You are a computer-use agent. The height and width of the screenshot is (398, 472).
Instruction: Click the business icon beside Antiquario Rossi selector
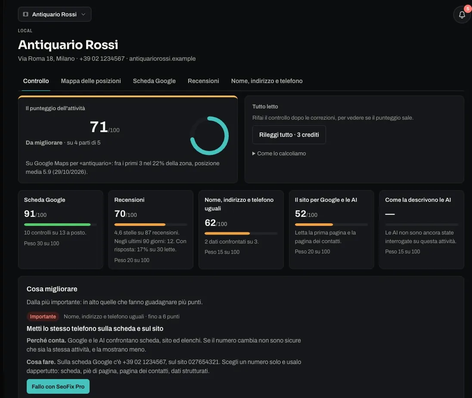coord(25,14)
